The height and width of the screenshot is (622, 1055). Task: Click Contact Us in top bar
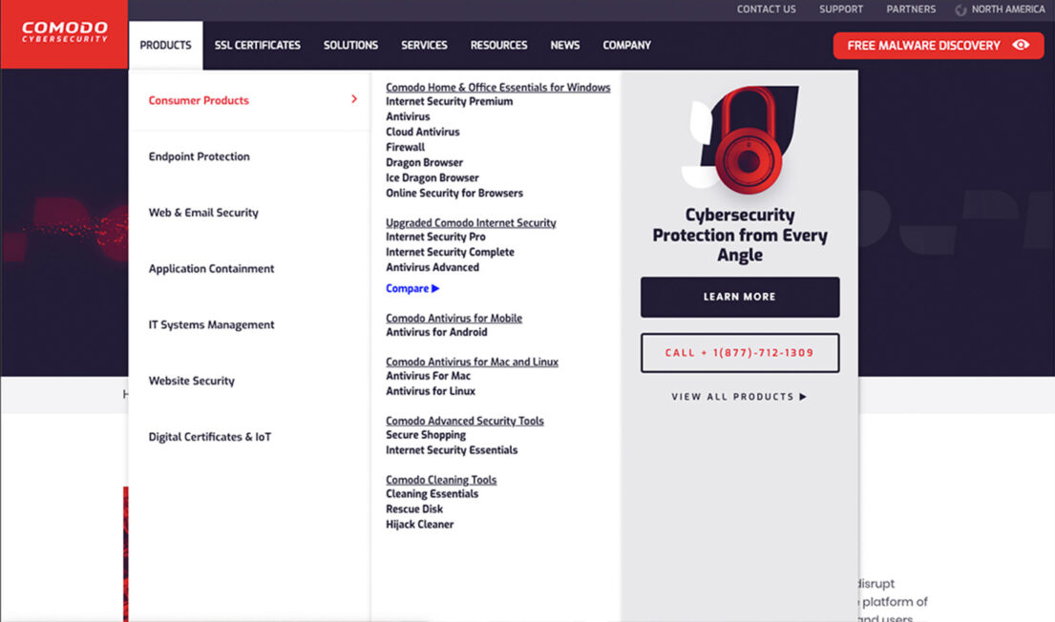coord(766,10)
